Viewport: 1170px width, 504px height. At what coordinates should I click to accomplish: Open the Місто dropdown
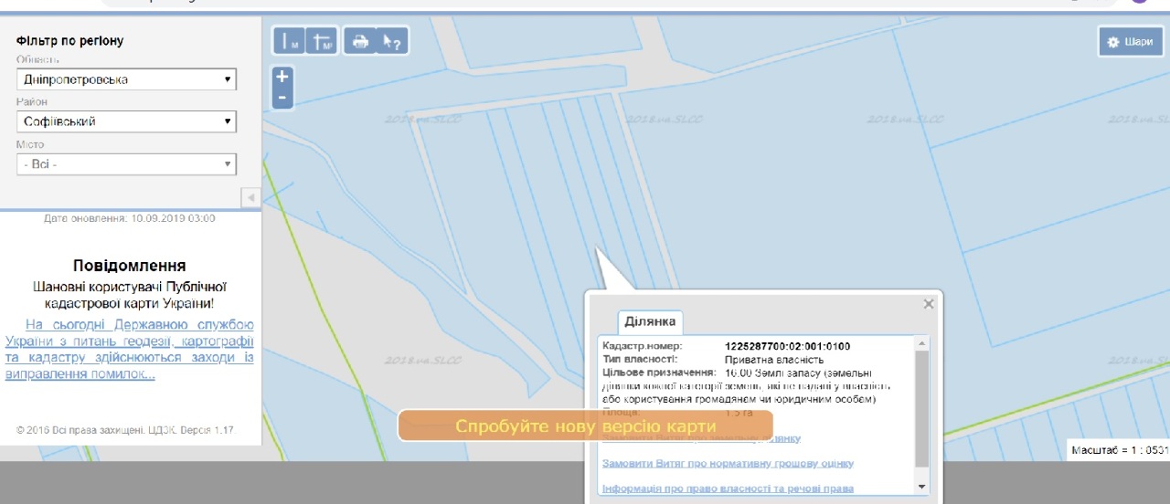click(x=126, y=164)
